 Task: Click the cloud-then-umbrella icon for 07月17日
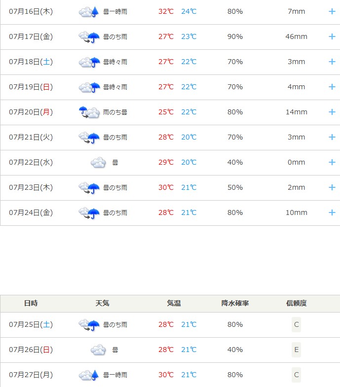pos(89,37)
